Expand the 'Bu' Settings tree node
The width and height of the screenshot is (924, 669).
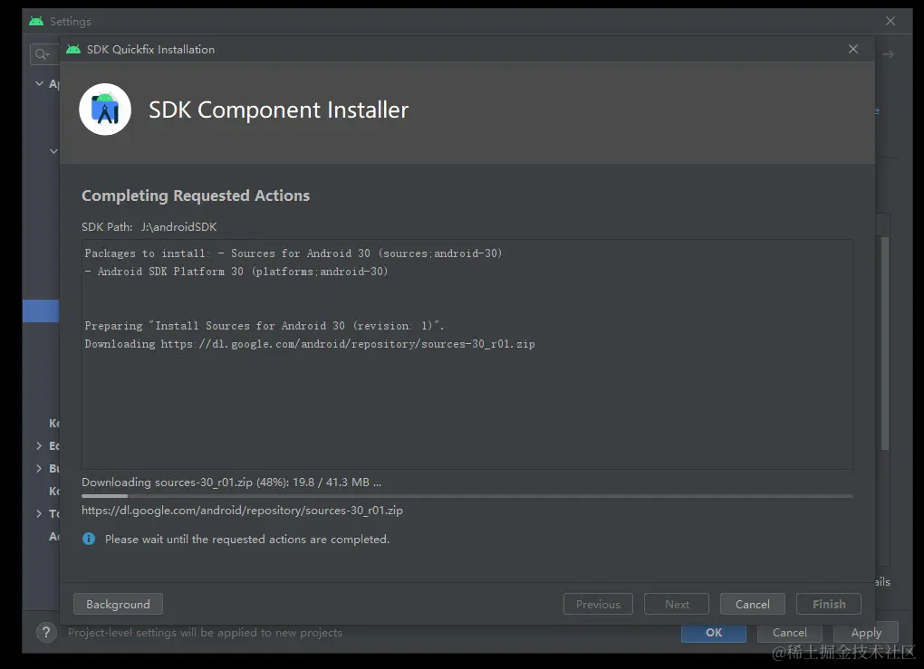[39, 468]
